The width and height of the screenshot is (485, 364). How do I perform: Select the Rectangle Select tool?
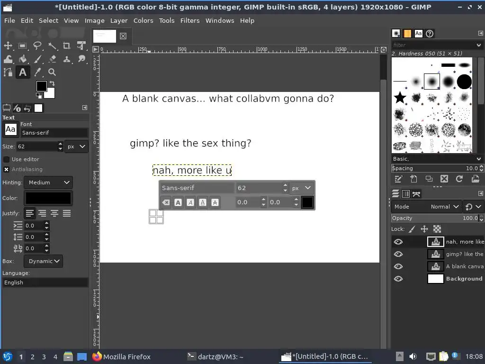(x=23, y=46)
